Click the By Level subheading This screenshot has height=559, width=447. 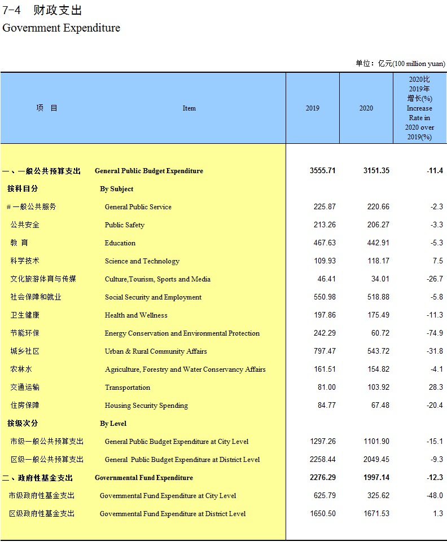113,424
